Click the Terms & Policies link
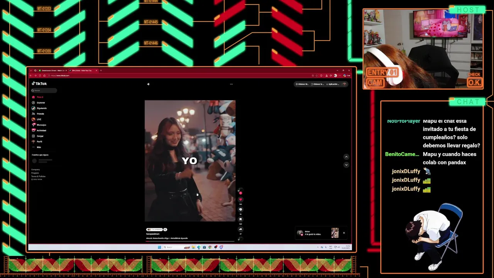Viewport: 494px width, 278px height. pyautogui.click(x=38, y=176)
